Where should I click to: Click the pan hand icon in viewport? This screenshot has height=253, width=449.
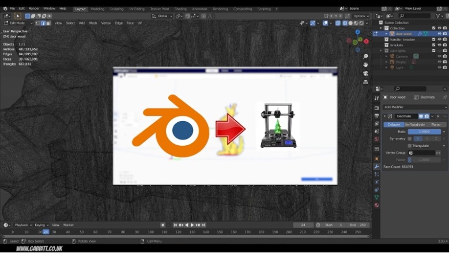pyautogui.click(x=365, y=65)
